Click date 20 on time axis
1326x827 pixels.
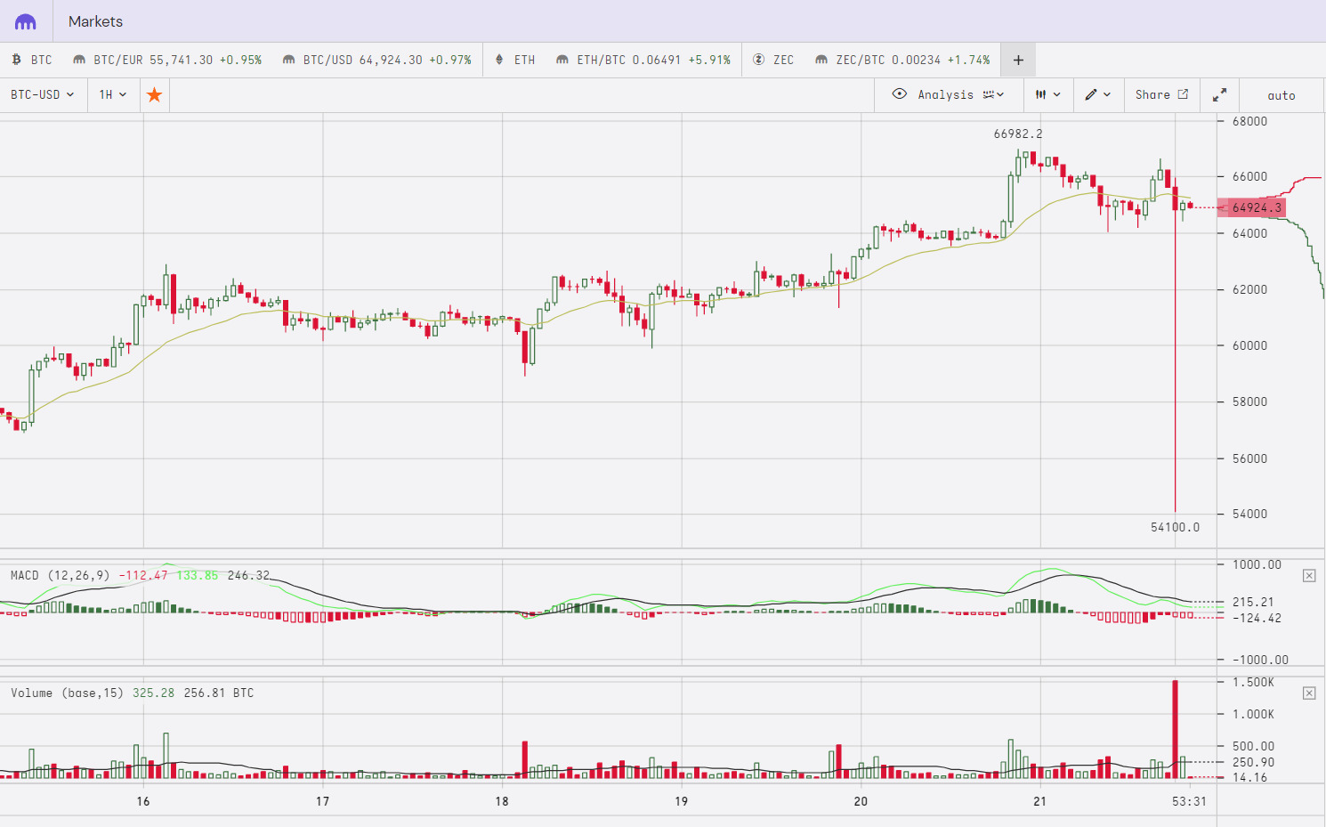861,801
